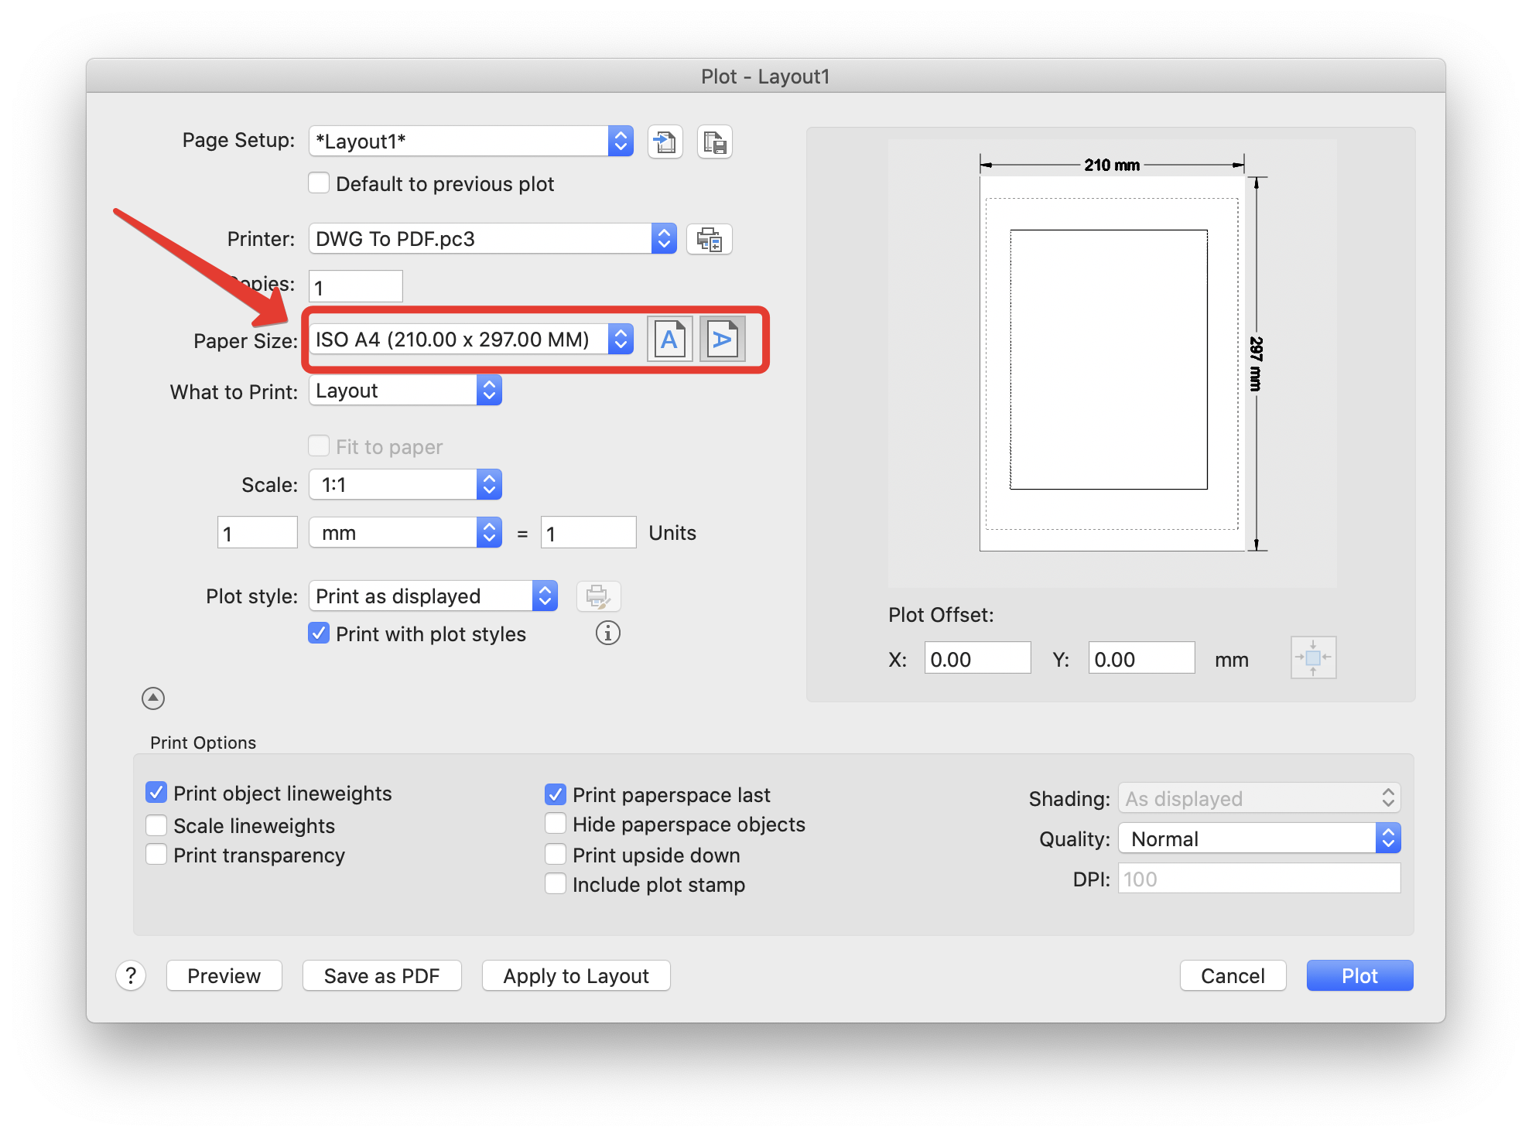Click the edit page setups icon

pos(714,142)
